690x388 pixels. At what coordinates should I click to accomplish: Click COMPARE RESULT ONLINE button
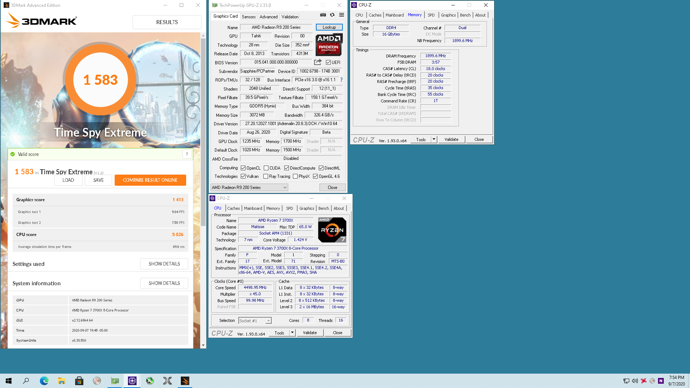(150, 180)
